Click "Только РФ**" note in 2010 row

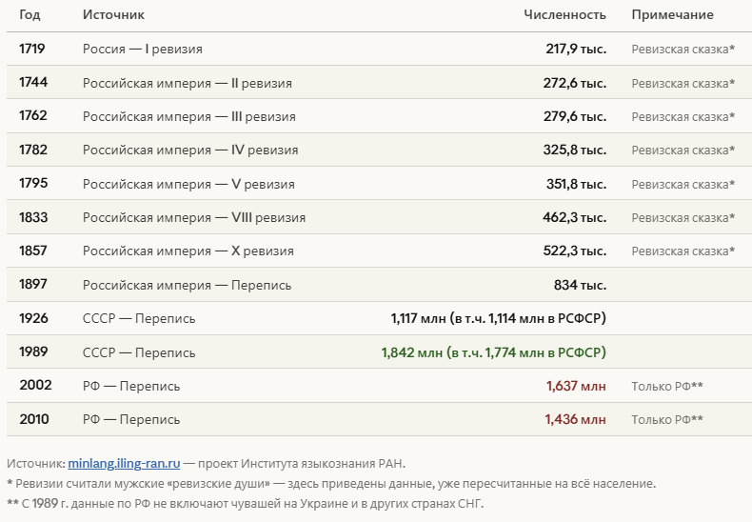pos(667,419)
